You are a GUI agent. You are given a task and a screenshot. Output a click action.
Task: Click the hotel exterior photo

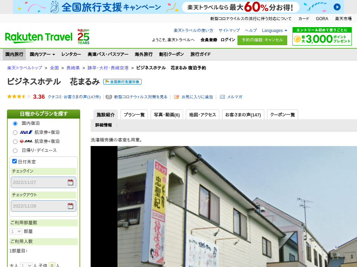coord(224,207)
